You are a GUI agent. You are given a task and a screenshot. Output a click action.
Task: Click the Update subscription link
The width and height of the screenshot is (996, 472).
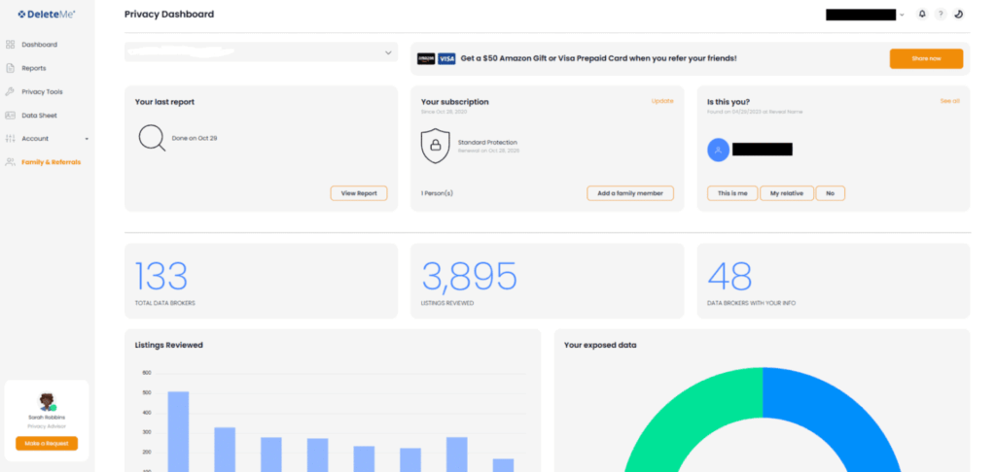tap(661, 101)
